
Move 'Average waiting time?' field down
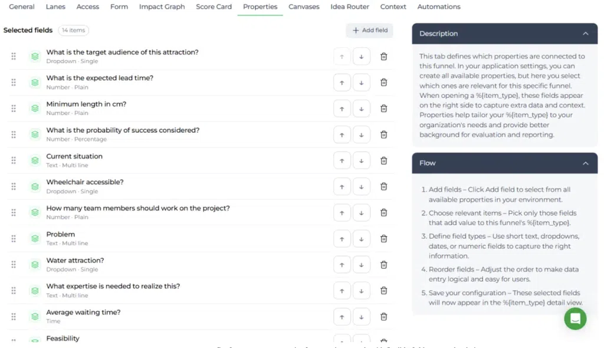coord(362,317)
